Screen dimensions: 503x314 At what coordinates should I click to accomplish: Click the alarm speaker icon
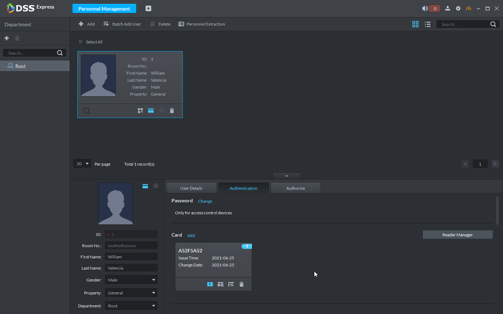click(x=425, y=8)
